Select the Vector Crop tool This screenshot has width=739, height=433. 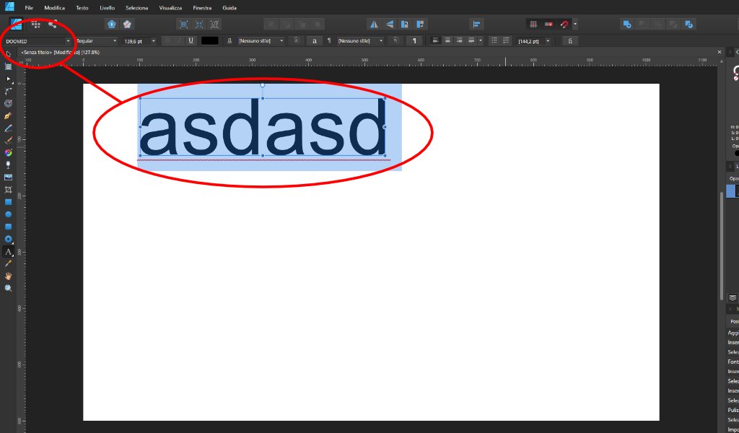point(8,189)
